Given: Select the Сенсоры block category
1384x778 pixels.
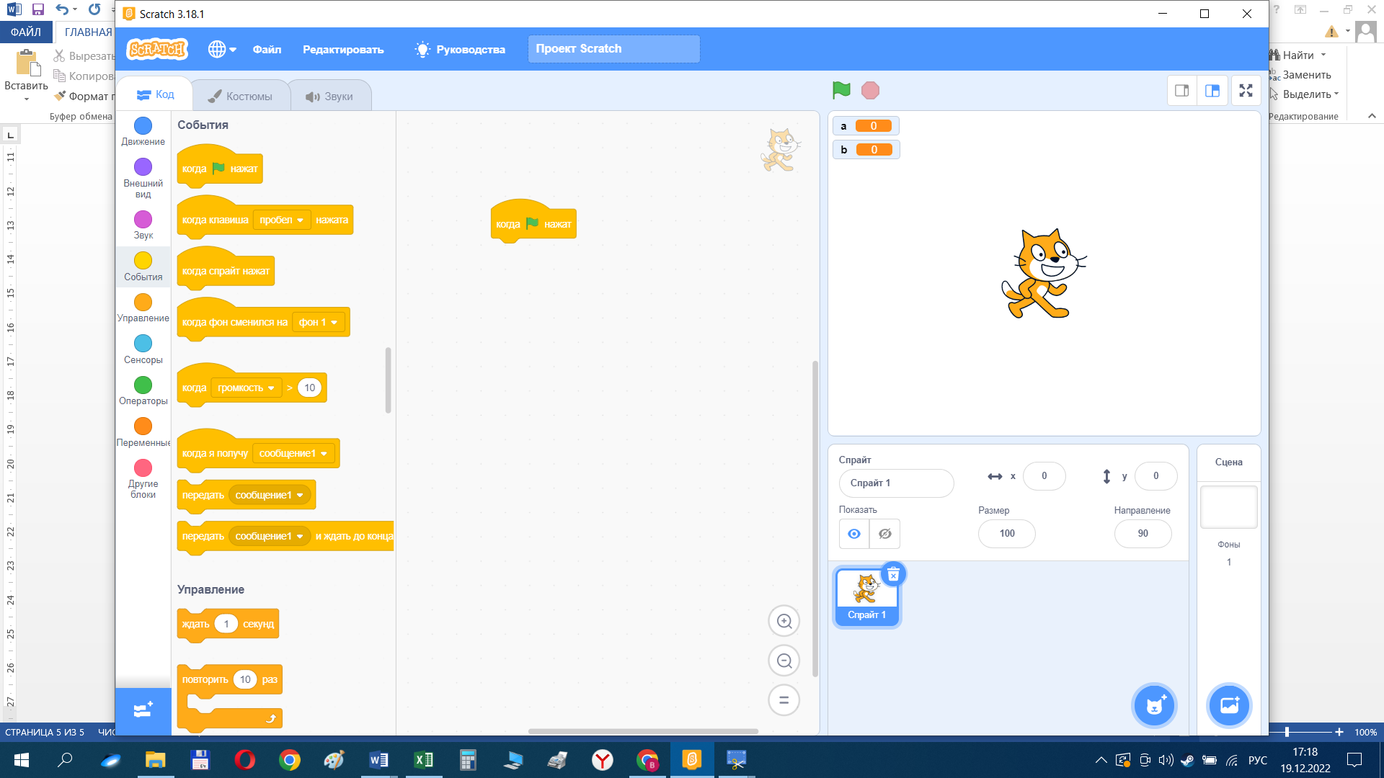Looking at the screenshot, I should click(143, 349).
